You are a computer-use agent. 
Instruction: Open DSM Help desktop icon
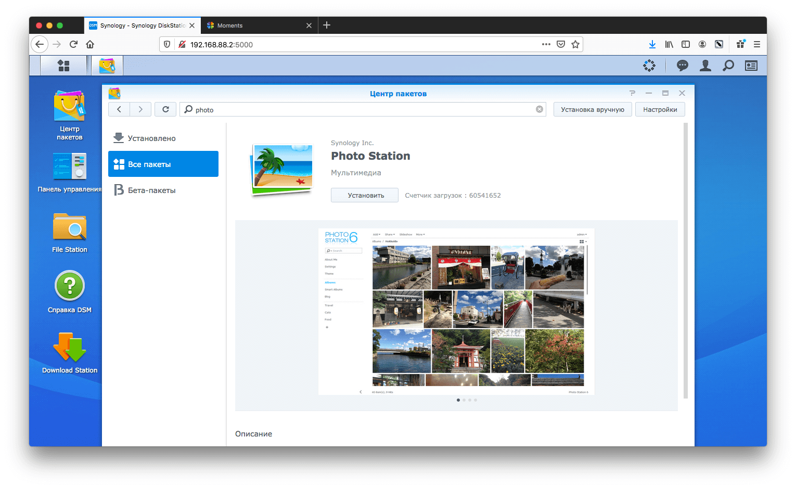point(70,286)
